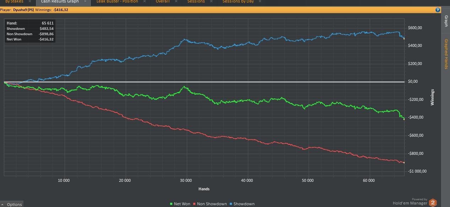Open the Graphed Hands side panel
450x207 pixels.
[446, 54]
